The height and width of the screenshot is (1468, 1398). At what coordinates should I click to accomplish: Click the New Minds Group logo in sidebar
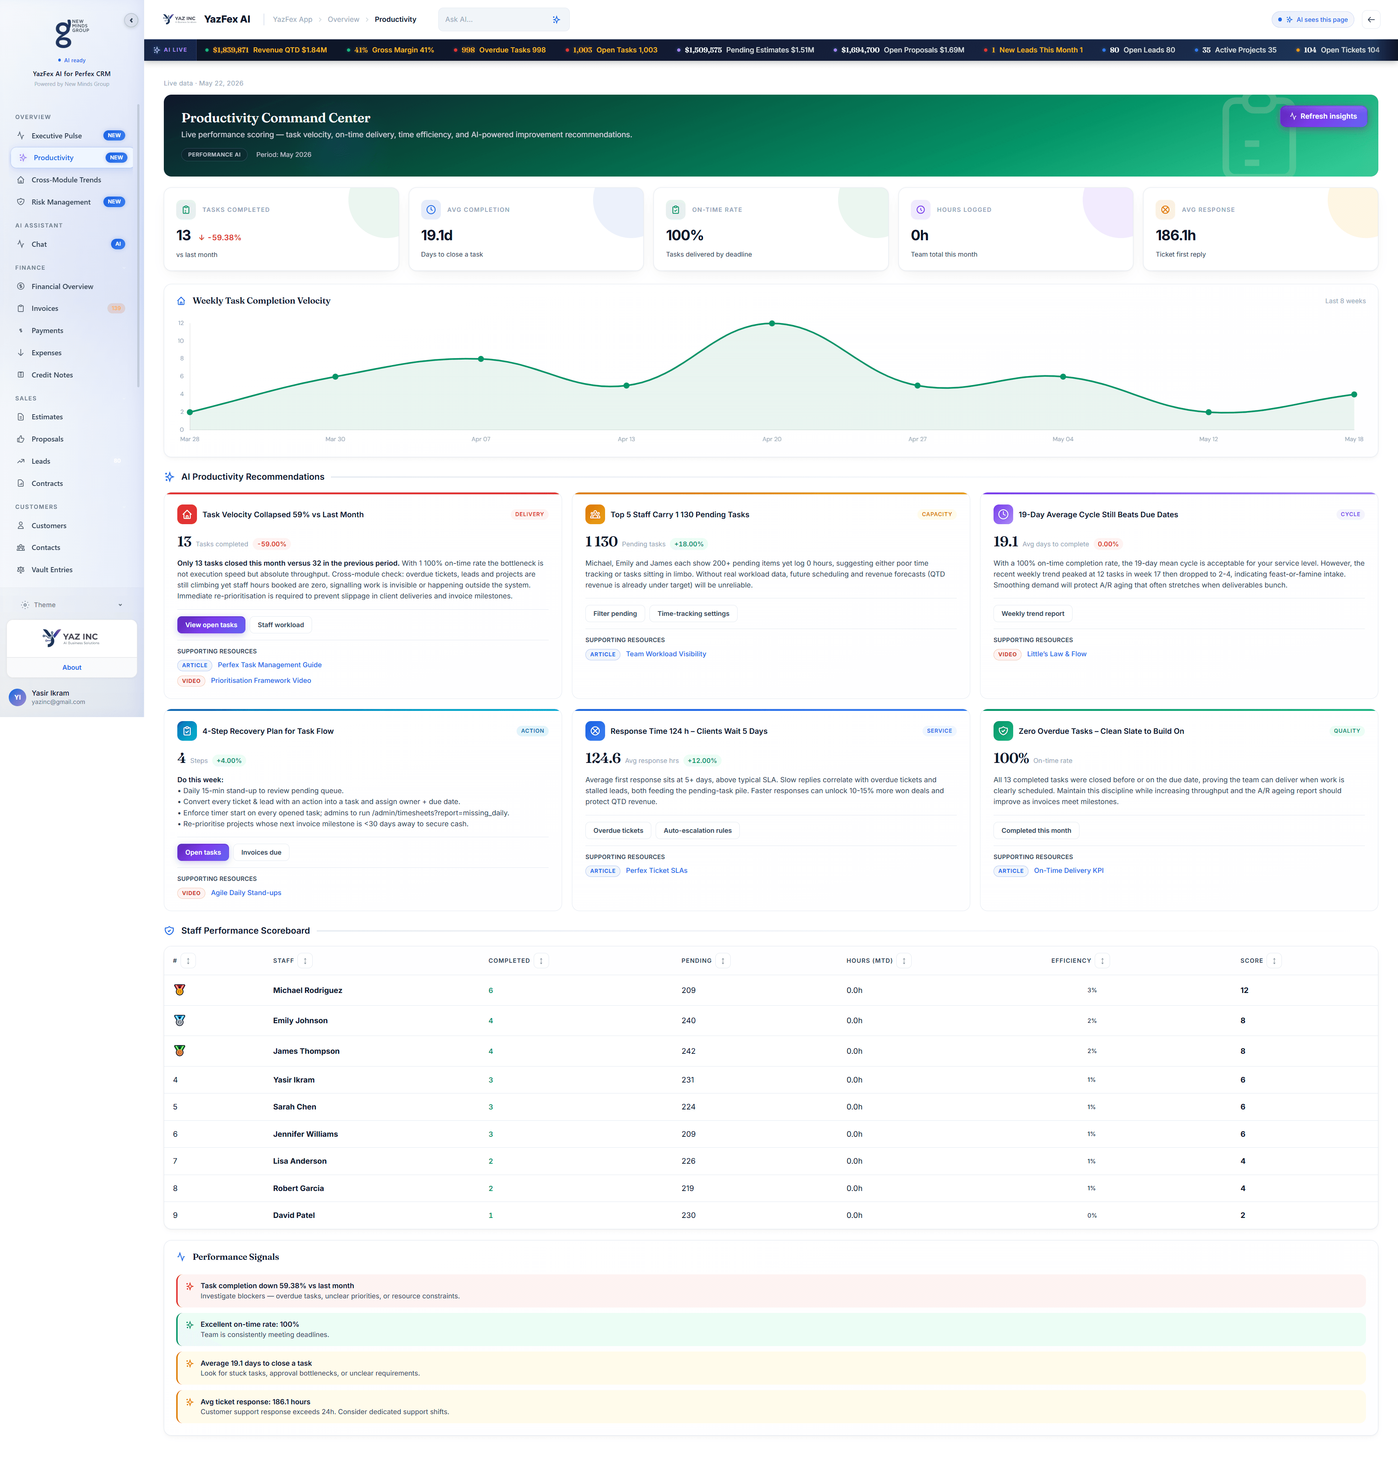click(x=72, y=33)
